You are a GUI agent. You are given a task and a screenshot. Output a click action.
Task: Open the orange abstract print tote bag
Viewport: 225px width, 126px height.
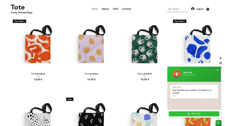click(x=38, y=44)
